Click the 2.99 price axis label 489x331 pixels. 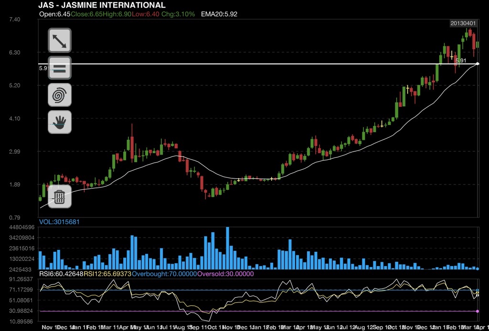pyautogui.click(x=15, y=151)
